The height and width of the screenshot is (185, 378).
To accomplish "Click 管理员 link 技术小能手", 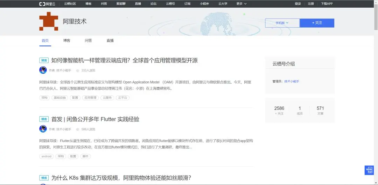I will tap(292, 81).
